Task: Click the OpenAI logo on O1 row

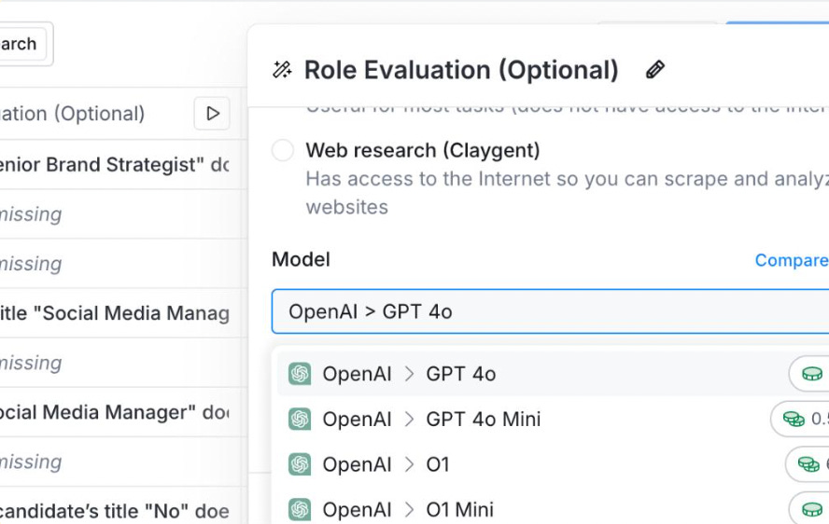Action: coord(300,465)
